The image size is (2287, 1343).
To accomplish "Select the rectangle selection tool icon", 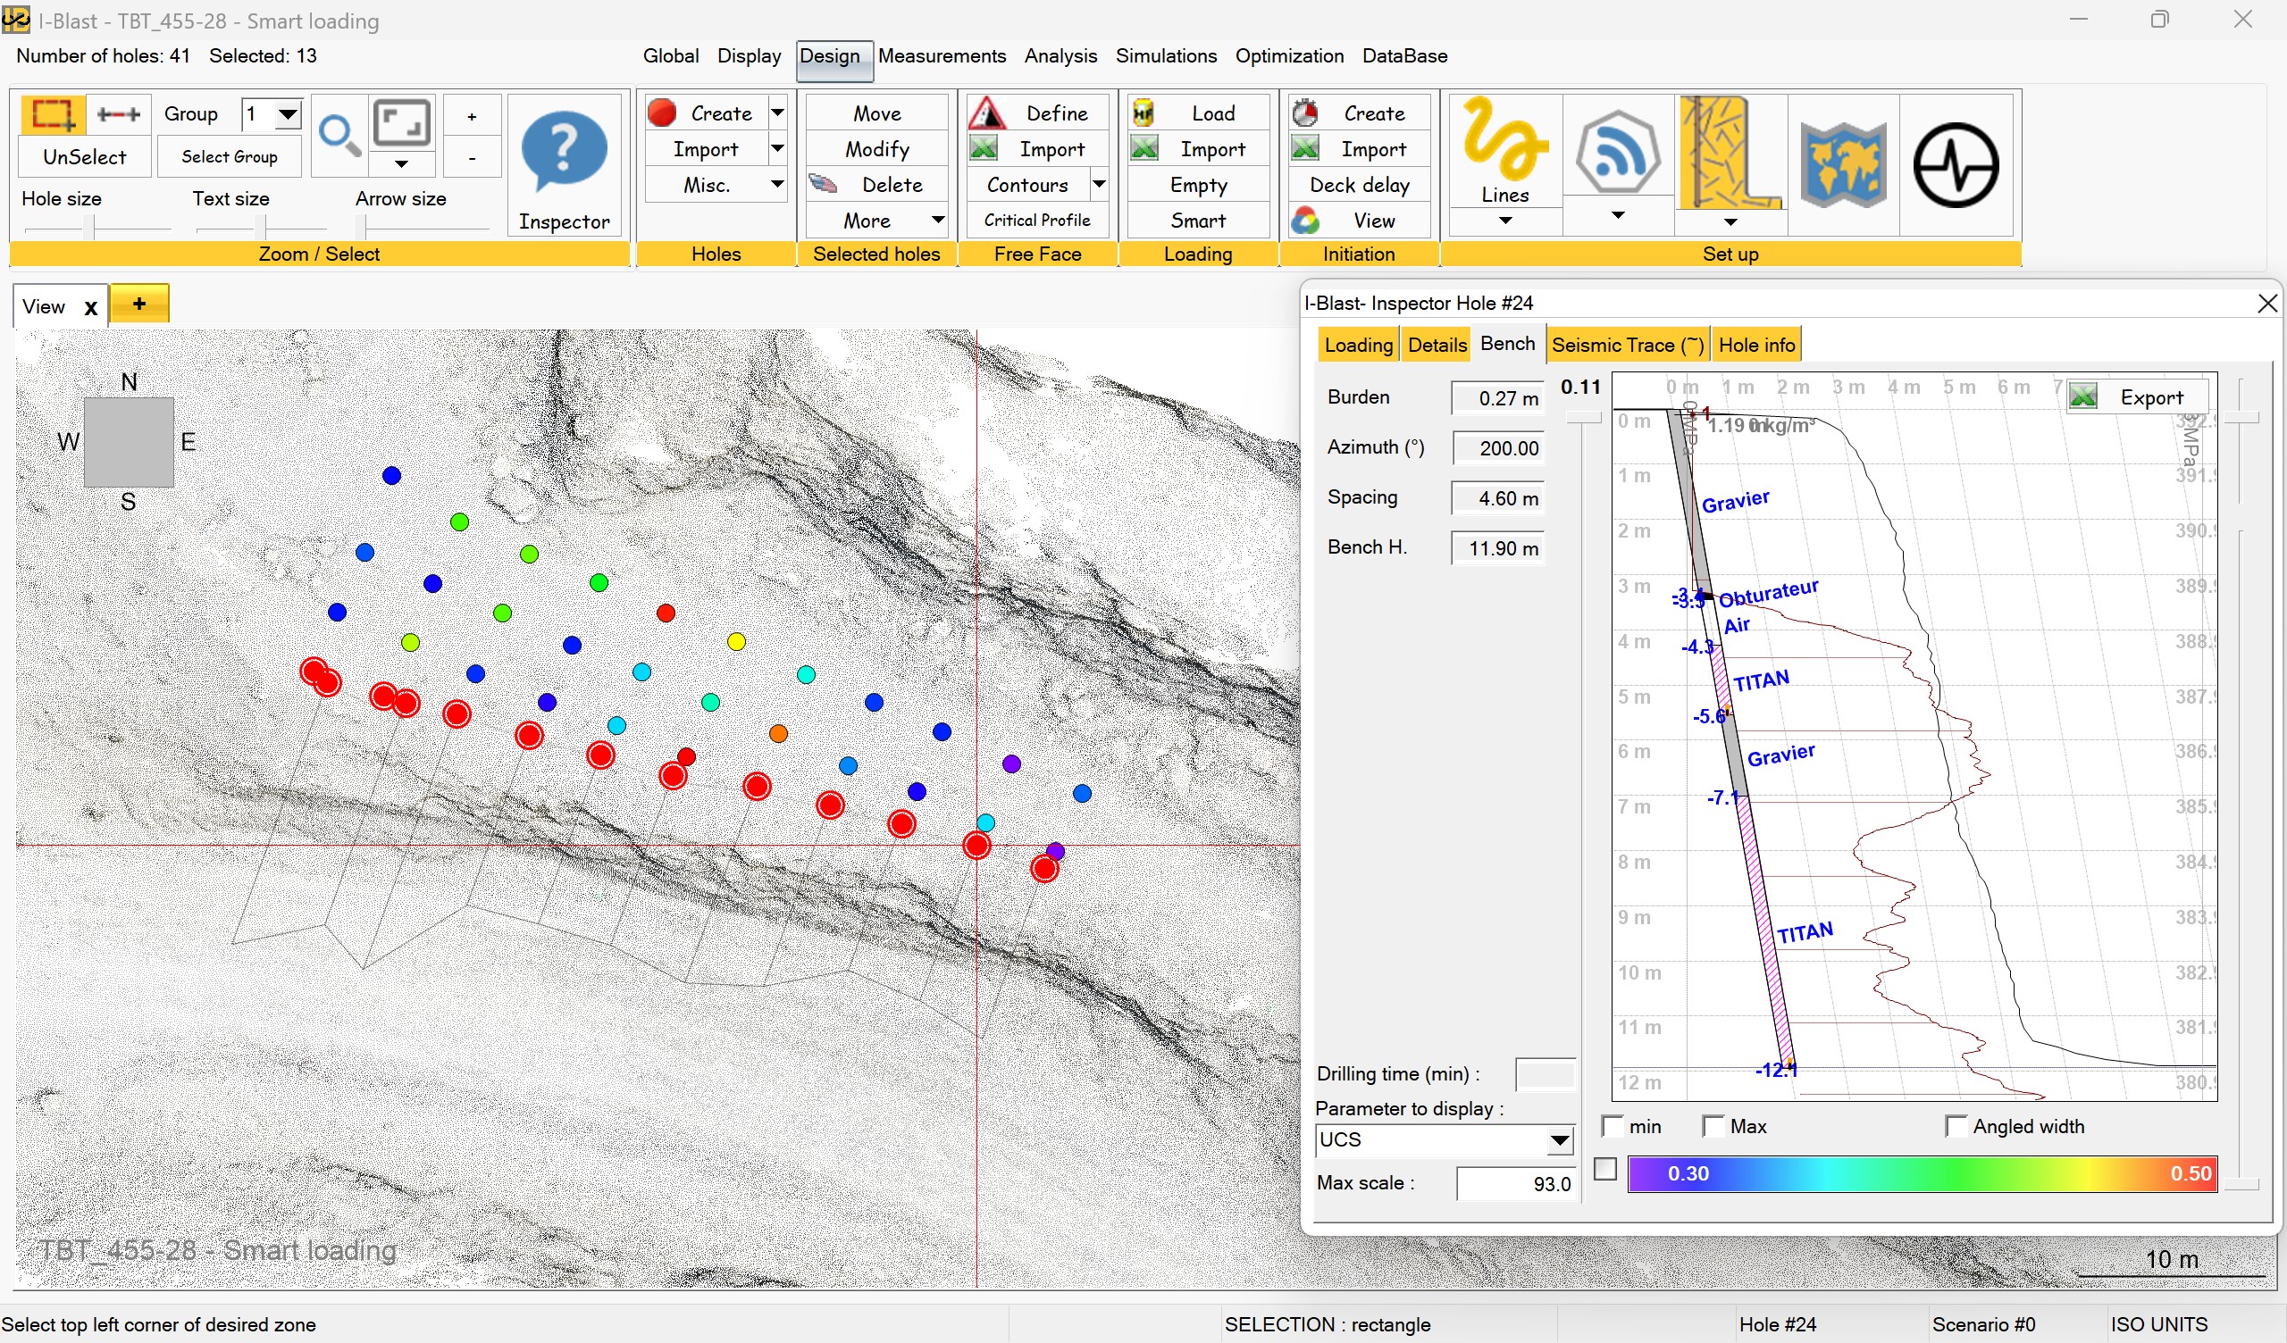I will [x=52, y=114].
